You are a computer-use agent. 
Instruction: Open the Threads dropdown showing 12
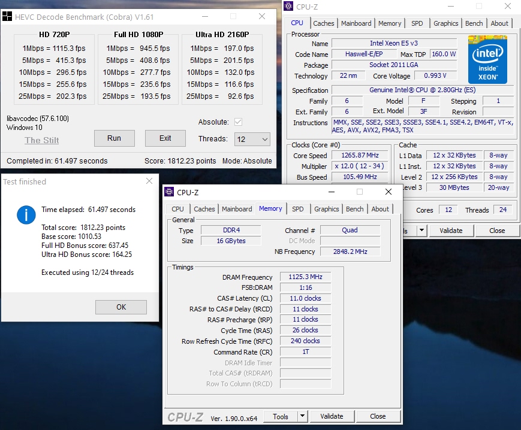click(x=252, y=139)
